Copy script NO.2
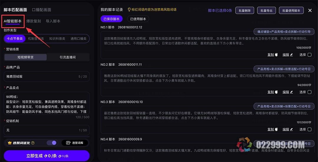This screenshot has width=318, height=162. (271, 92)
